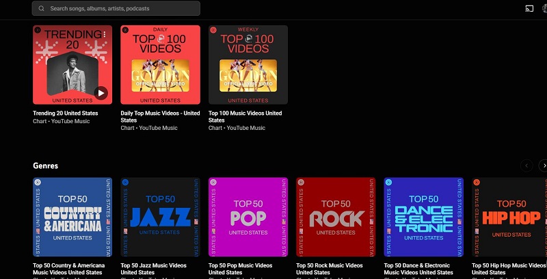Viewport: 547px width, 279px height.
Task: Open Top 50 Dance & Electronic thumbnail
Action: 424,217
